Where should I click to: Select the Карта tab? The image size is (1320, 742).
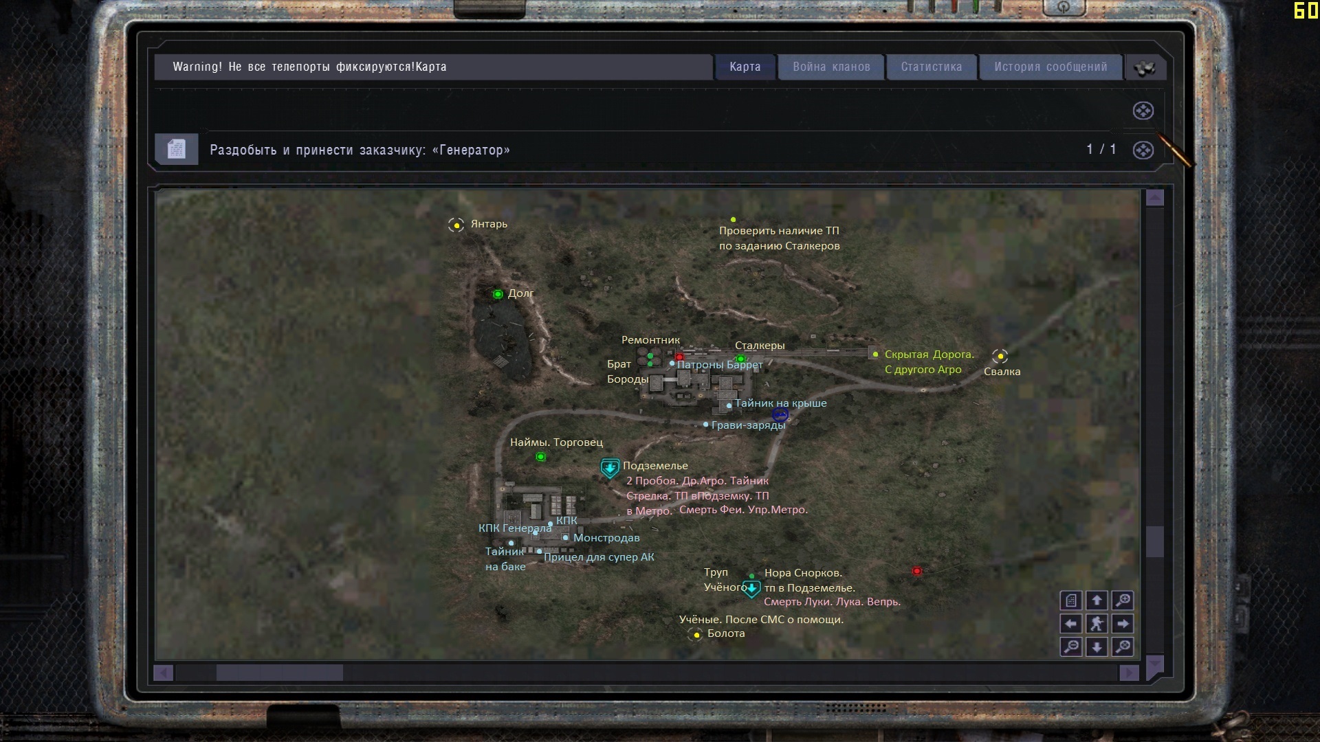point(745,67)
